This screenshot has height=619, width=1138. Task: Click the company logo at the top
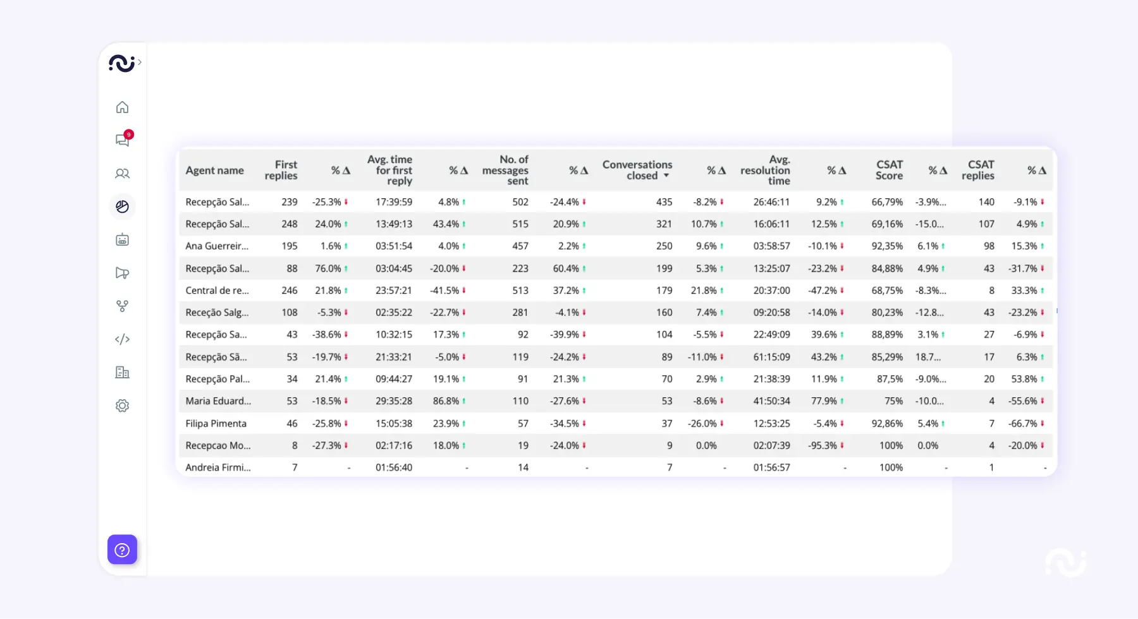(x=122, y=63)
